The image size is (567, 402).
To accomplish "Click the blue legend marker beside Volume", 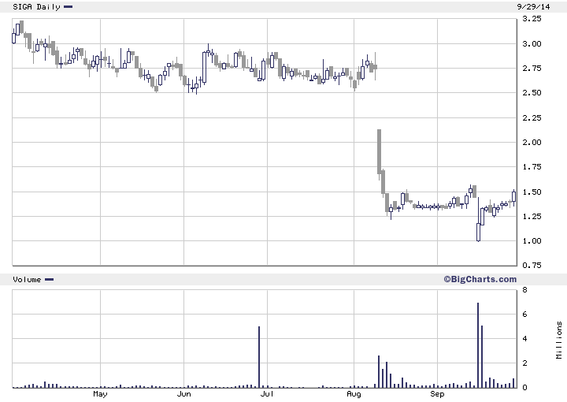I will pos(49,279).
